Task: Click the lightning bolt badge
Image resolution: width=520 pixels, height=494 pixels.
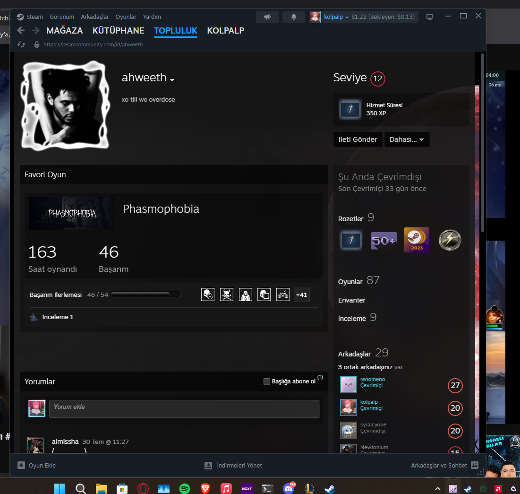Action: (450, 240)
